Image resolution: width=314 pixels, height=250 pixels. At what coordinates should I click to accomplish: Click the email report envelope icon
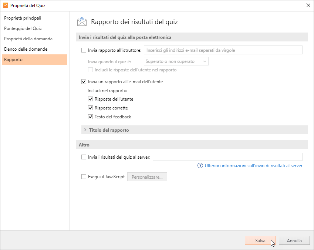coord(82,21)
